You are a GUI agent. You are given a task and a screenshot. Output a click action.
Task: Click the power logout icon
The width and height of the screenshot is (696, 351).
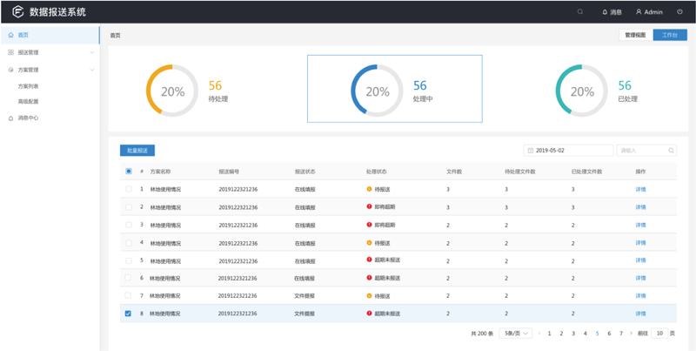pyautogui.click(x=679, y=12)
